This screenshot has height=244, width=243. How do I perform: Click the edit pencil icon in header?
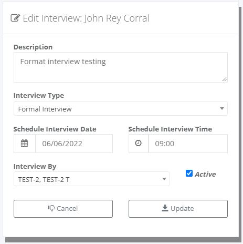pos(15,18)
